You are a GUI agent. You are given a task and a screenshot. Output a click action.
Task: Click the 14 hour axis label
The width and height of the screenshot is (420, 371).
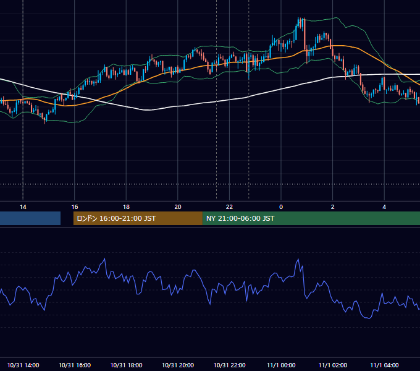[23, 207]
